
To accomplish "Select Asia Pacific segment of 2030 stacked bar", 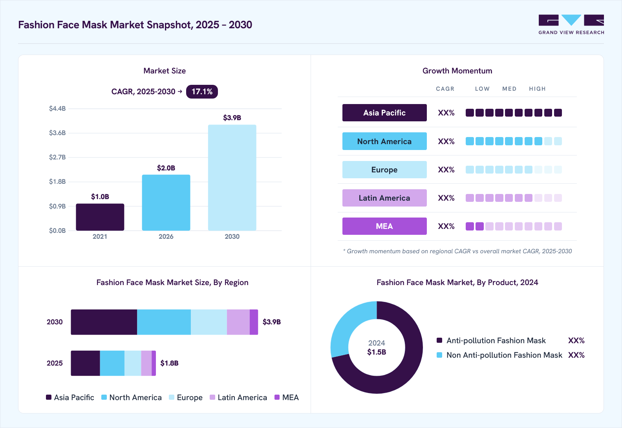I will tap(104, 322).
